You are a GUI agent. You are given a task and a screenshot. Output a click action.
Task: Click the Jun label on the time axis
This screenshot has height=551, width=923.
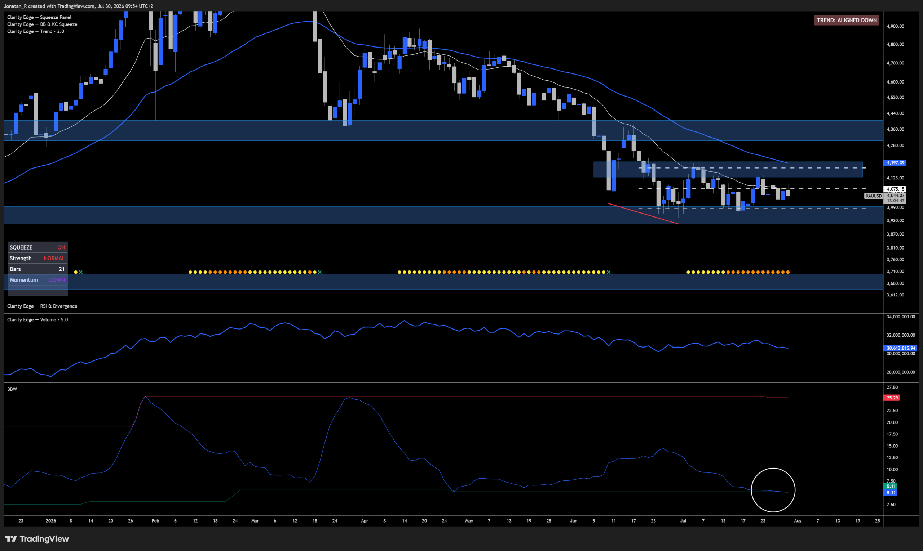tap(574, 520)
